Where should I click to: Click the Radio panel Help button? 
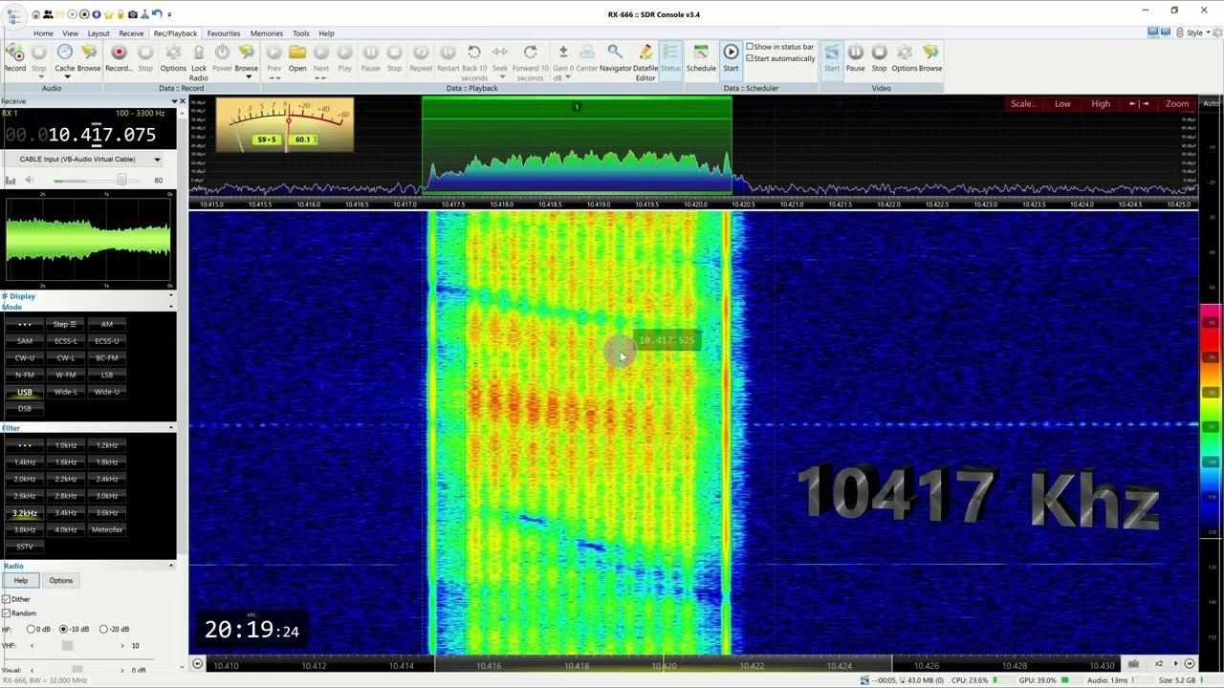tap(21, 580)
